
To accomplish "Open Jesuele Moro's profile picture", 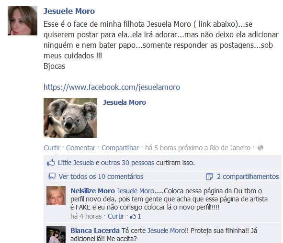I will click(x=23, y=21).
